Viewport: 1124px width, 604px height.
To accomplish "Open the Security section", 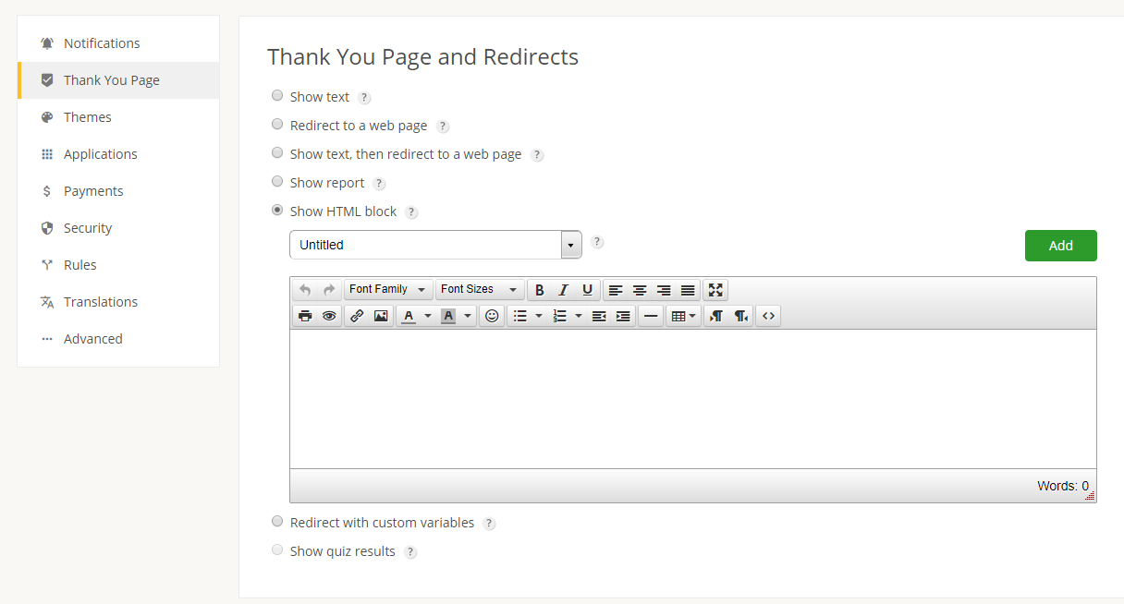I will click(118, 228).
